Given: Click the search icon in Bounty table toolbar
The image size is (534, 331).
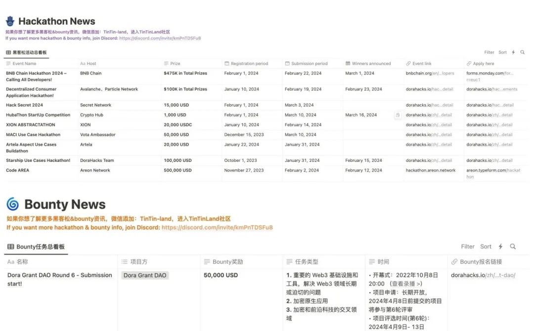Looking at the screenshot, I should (x=513, y=247).
